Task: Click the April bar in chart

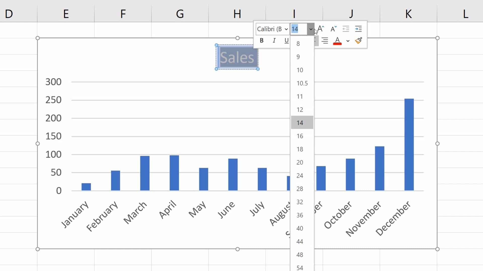Action: click(x=174, y=173)
